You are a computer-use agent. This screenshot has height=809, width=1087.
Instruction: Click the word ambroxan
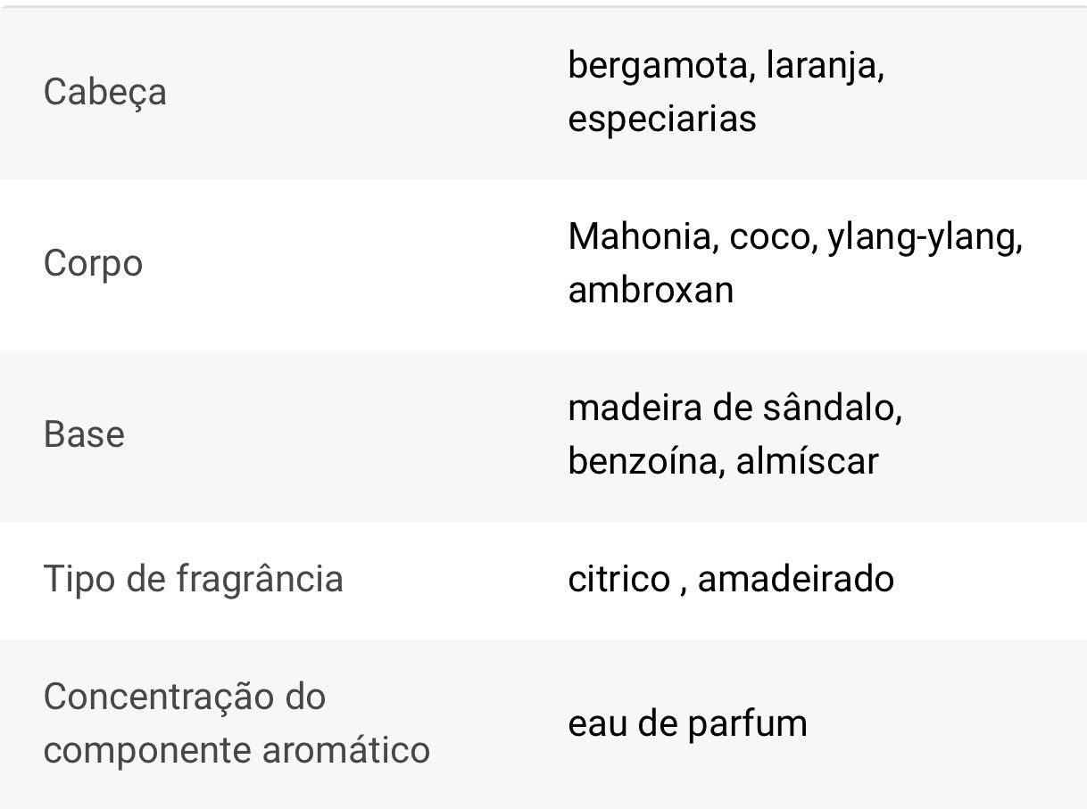pos(651,290)
